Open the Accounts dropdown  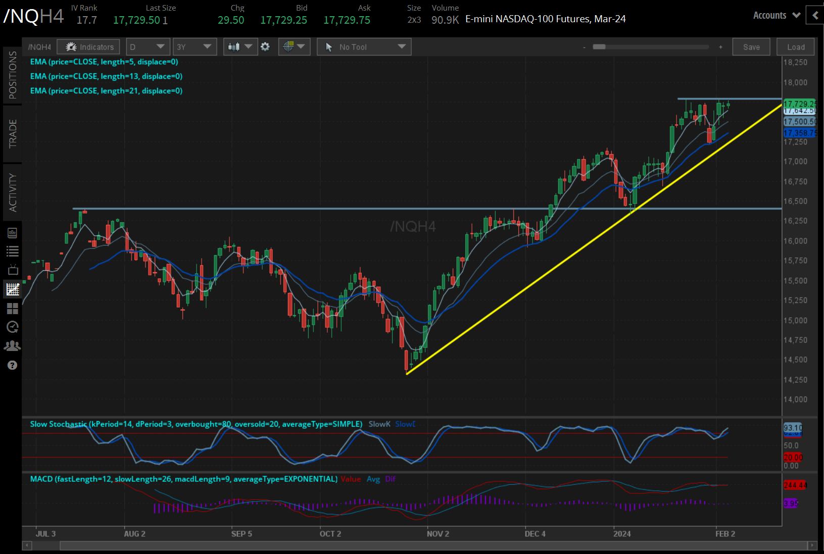tap(776, 15)
